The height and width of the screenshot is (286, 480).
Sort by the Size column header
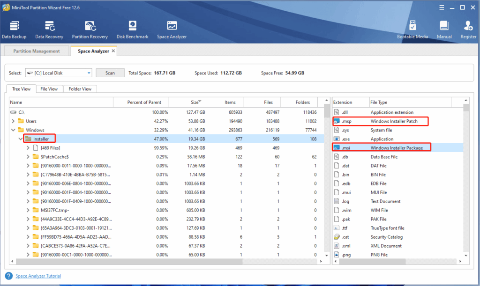click(x=187, y=103)
